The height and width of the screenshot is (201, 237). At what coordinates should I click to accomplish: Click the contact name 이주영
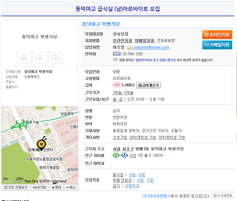click(x=118, y=47)
